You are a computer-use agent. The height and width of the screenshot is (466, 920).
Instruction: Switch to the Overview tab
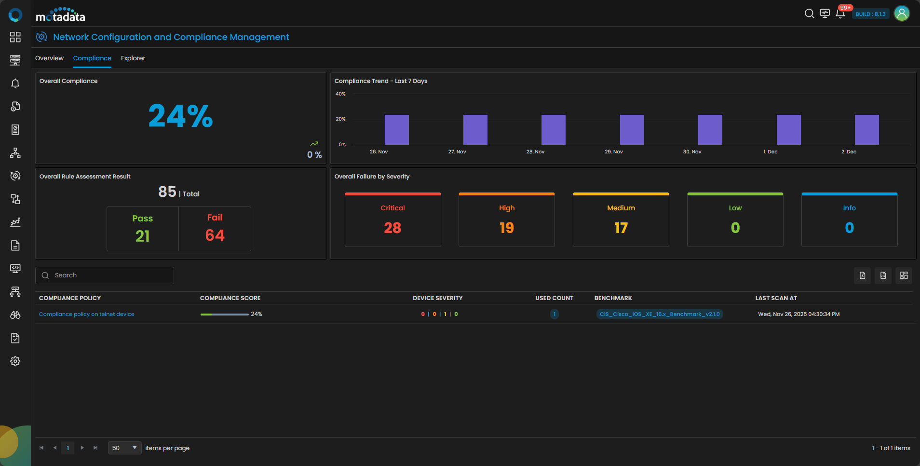click(x=49, y=58)
